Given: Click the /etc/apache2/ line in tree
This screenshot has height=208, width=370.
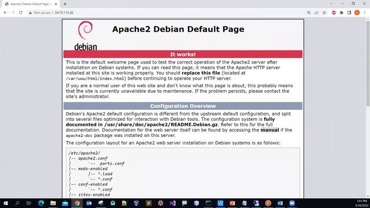Looking at the screenshot, I should pos(84,153).
